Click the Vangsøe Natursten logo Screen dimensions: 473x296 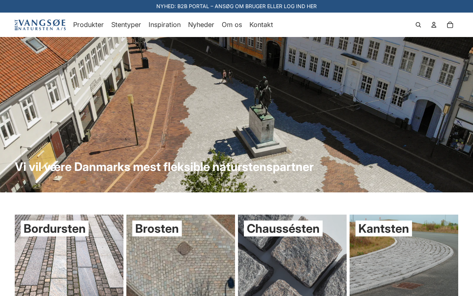point(40,25)
